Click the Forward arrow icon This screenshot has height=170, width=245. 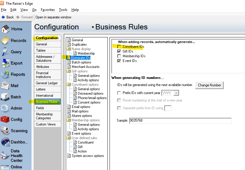(18, 17)
